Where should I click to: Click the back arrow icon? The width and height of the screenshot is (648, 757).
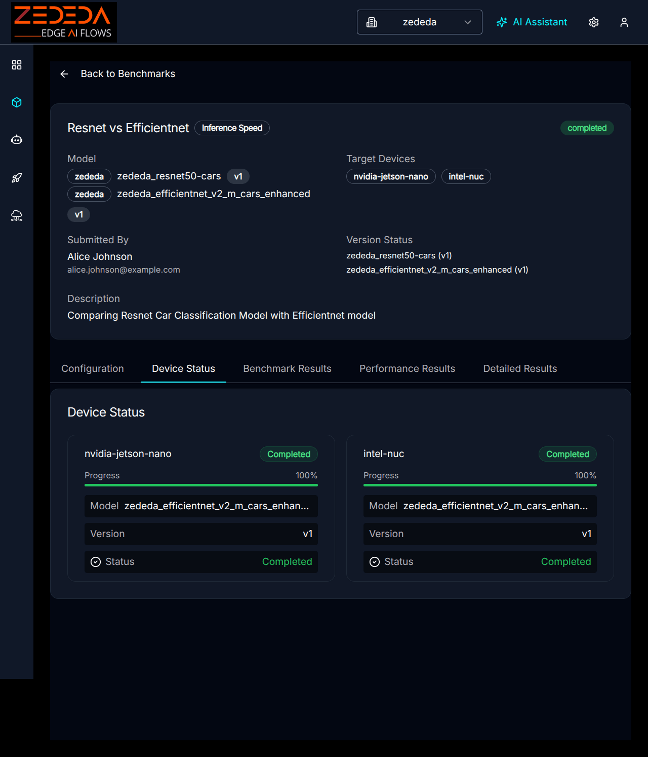pos(64,74)
